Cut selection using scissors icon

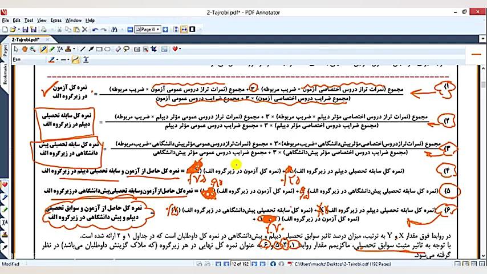pyautogui.click(x=59, y=30)
